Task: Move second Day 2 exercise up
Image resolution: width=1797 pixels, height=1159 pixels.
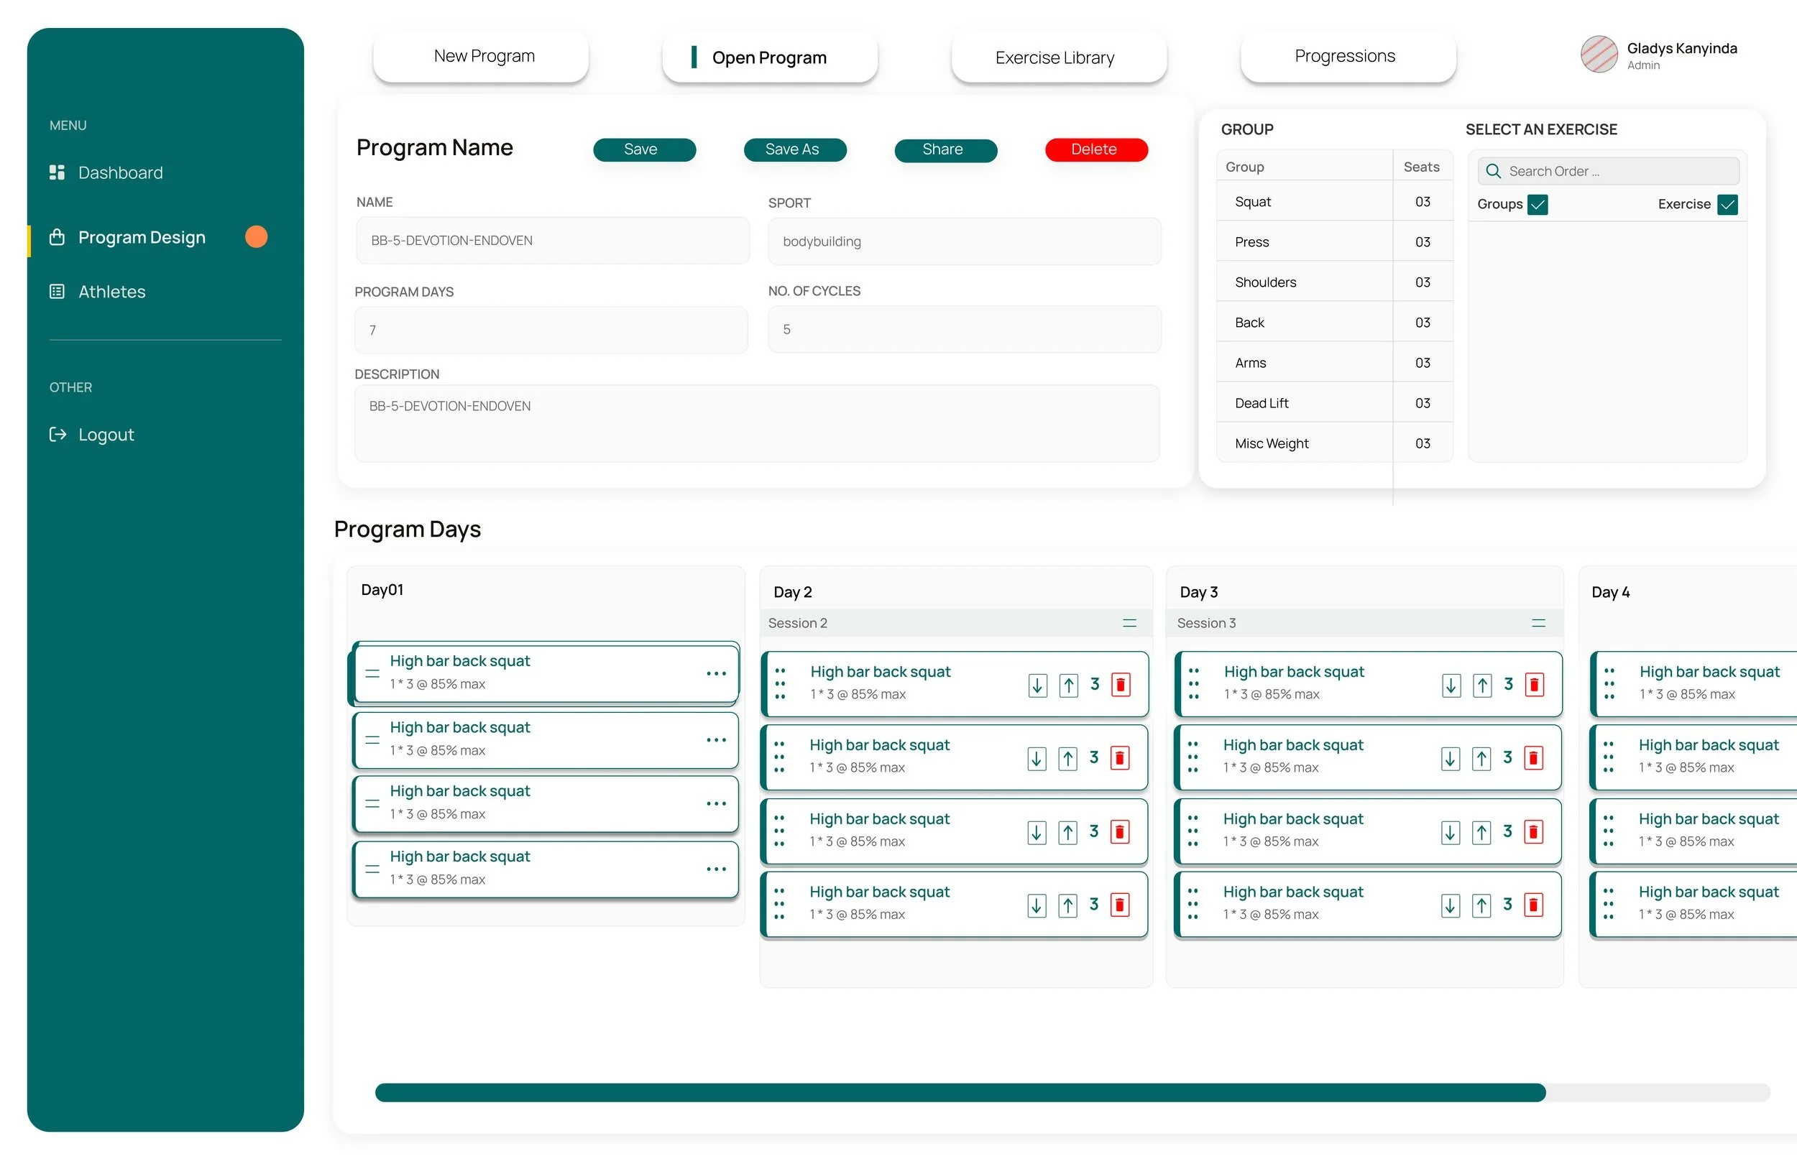Action: pyautogui.click(x=1067, y=758)
